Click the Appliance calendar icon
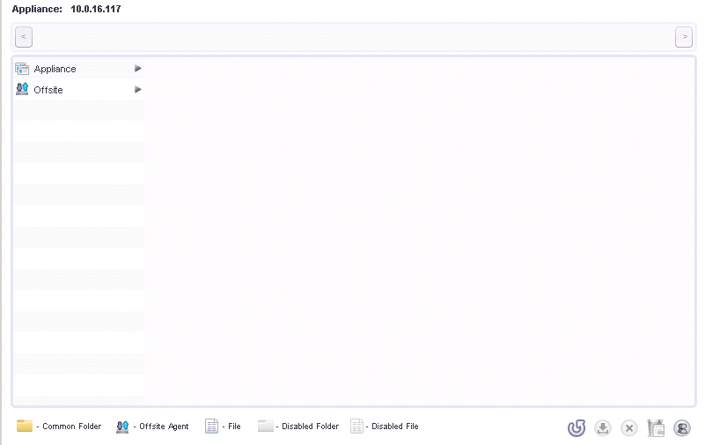This screenshot has width=705, height=445. click(22, 69)
